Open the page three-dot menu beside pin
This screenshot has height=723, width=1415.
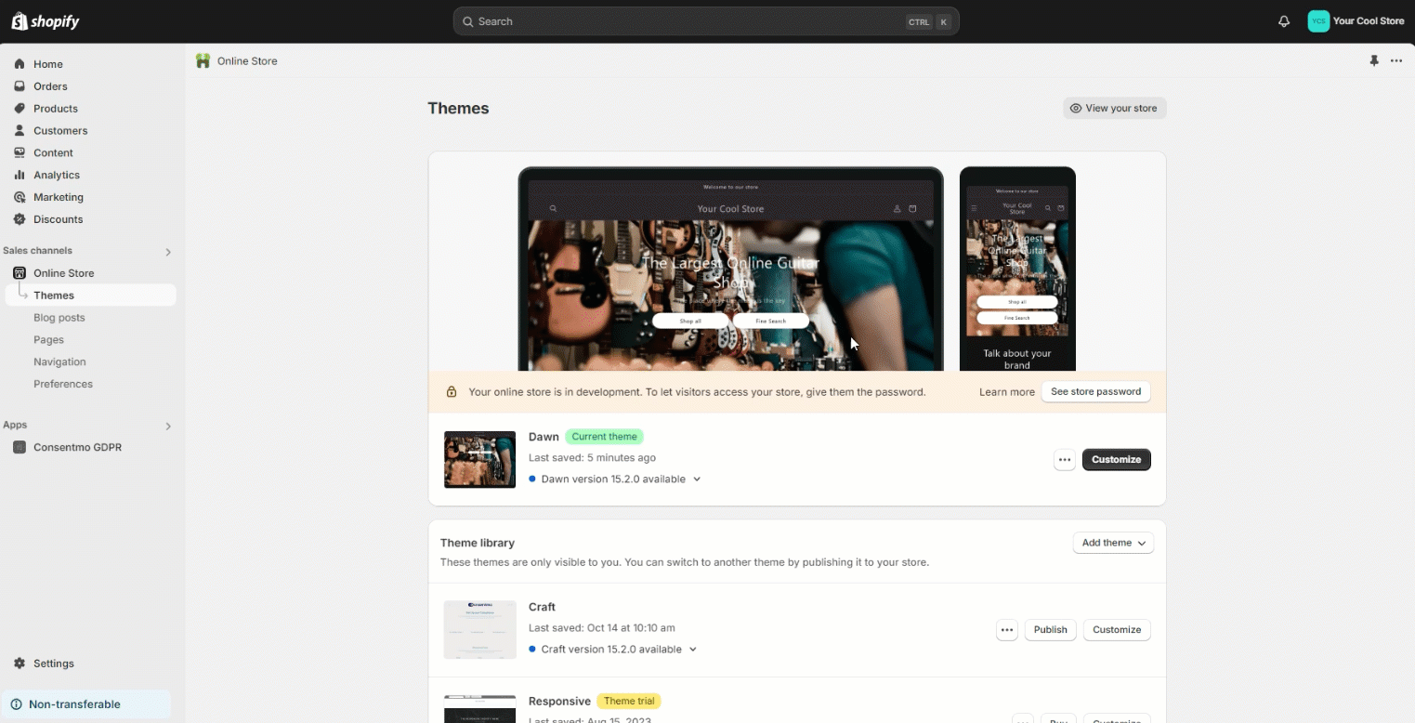click(1396, 60)
